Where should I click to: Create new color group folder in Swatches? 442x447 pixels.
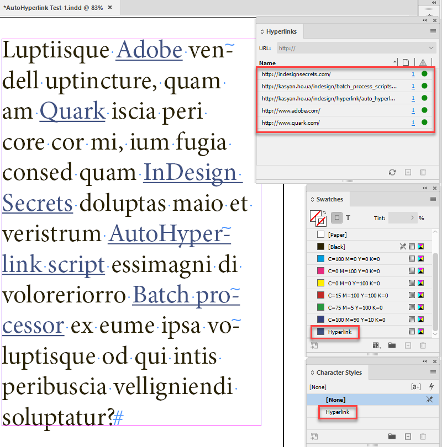tap(392, 345)
